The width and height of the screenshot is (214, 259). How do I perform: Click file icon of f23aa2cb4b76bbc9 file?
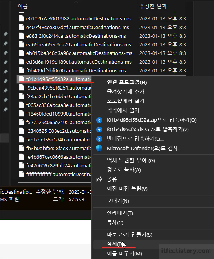[22, 96]
